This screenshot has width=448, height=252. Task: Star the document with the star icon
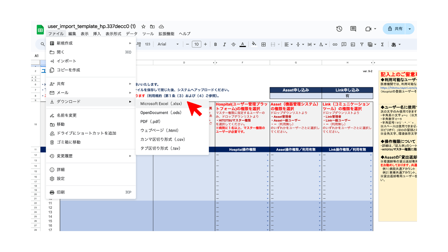(x=143, y=27)
